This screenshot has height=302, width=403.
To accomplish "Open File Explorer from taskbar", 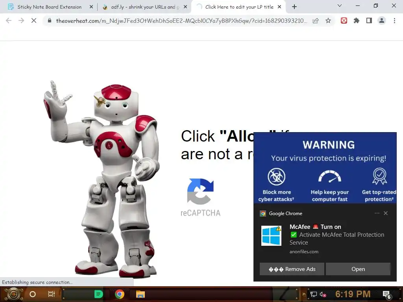I will (x=140, y=294).
